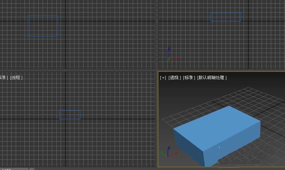
Task: Open the [默认明暗处理] shading menu
Action: pyautogui.click(x=212, y=78)
